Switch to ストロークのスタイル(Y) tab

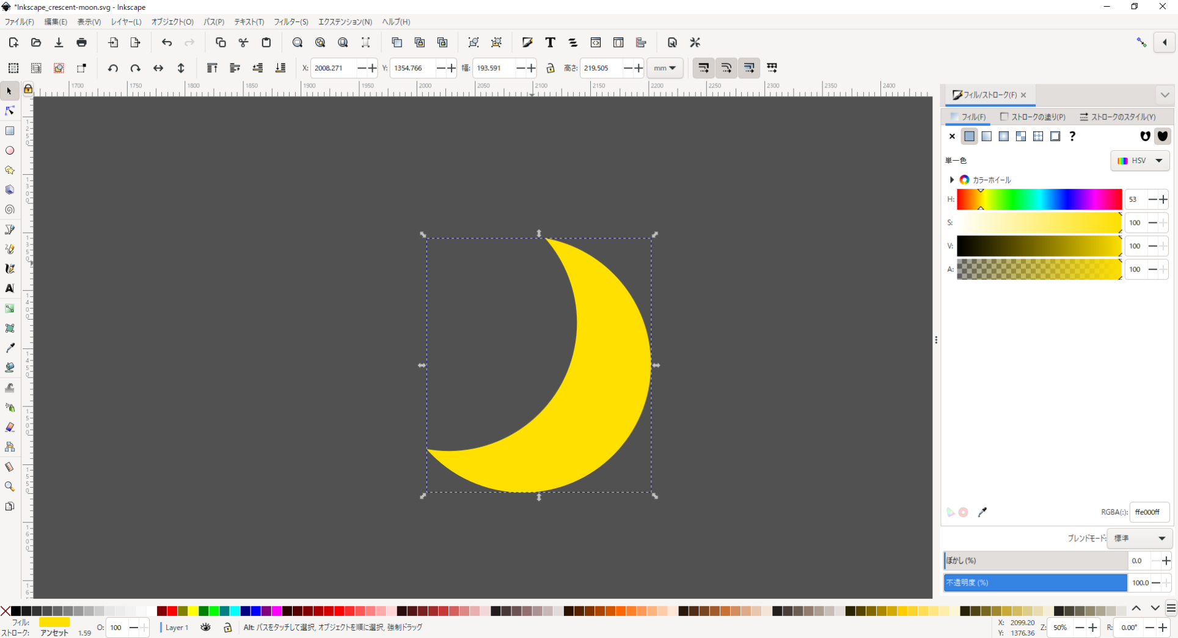tap(1118, 117)
